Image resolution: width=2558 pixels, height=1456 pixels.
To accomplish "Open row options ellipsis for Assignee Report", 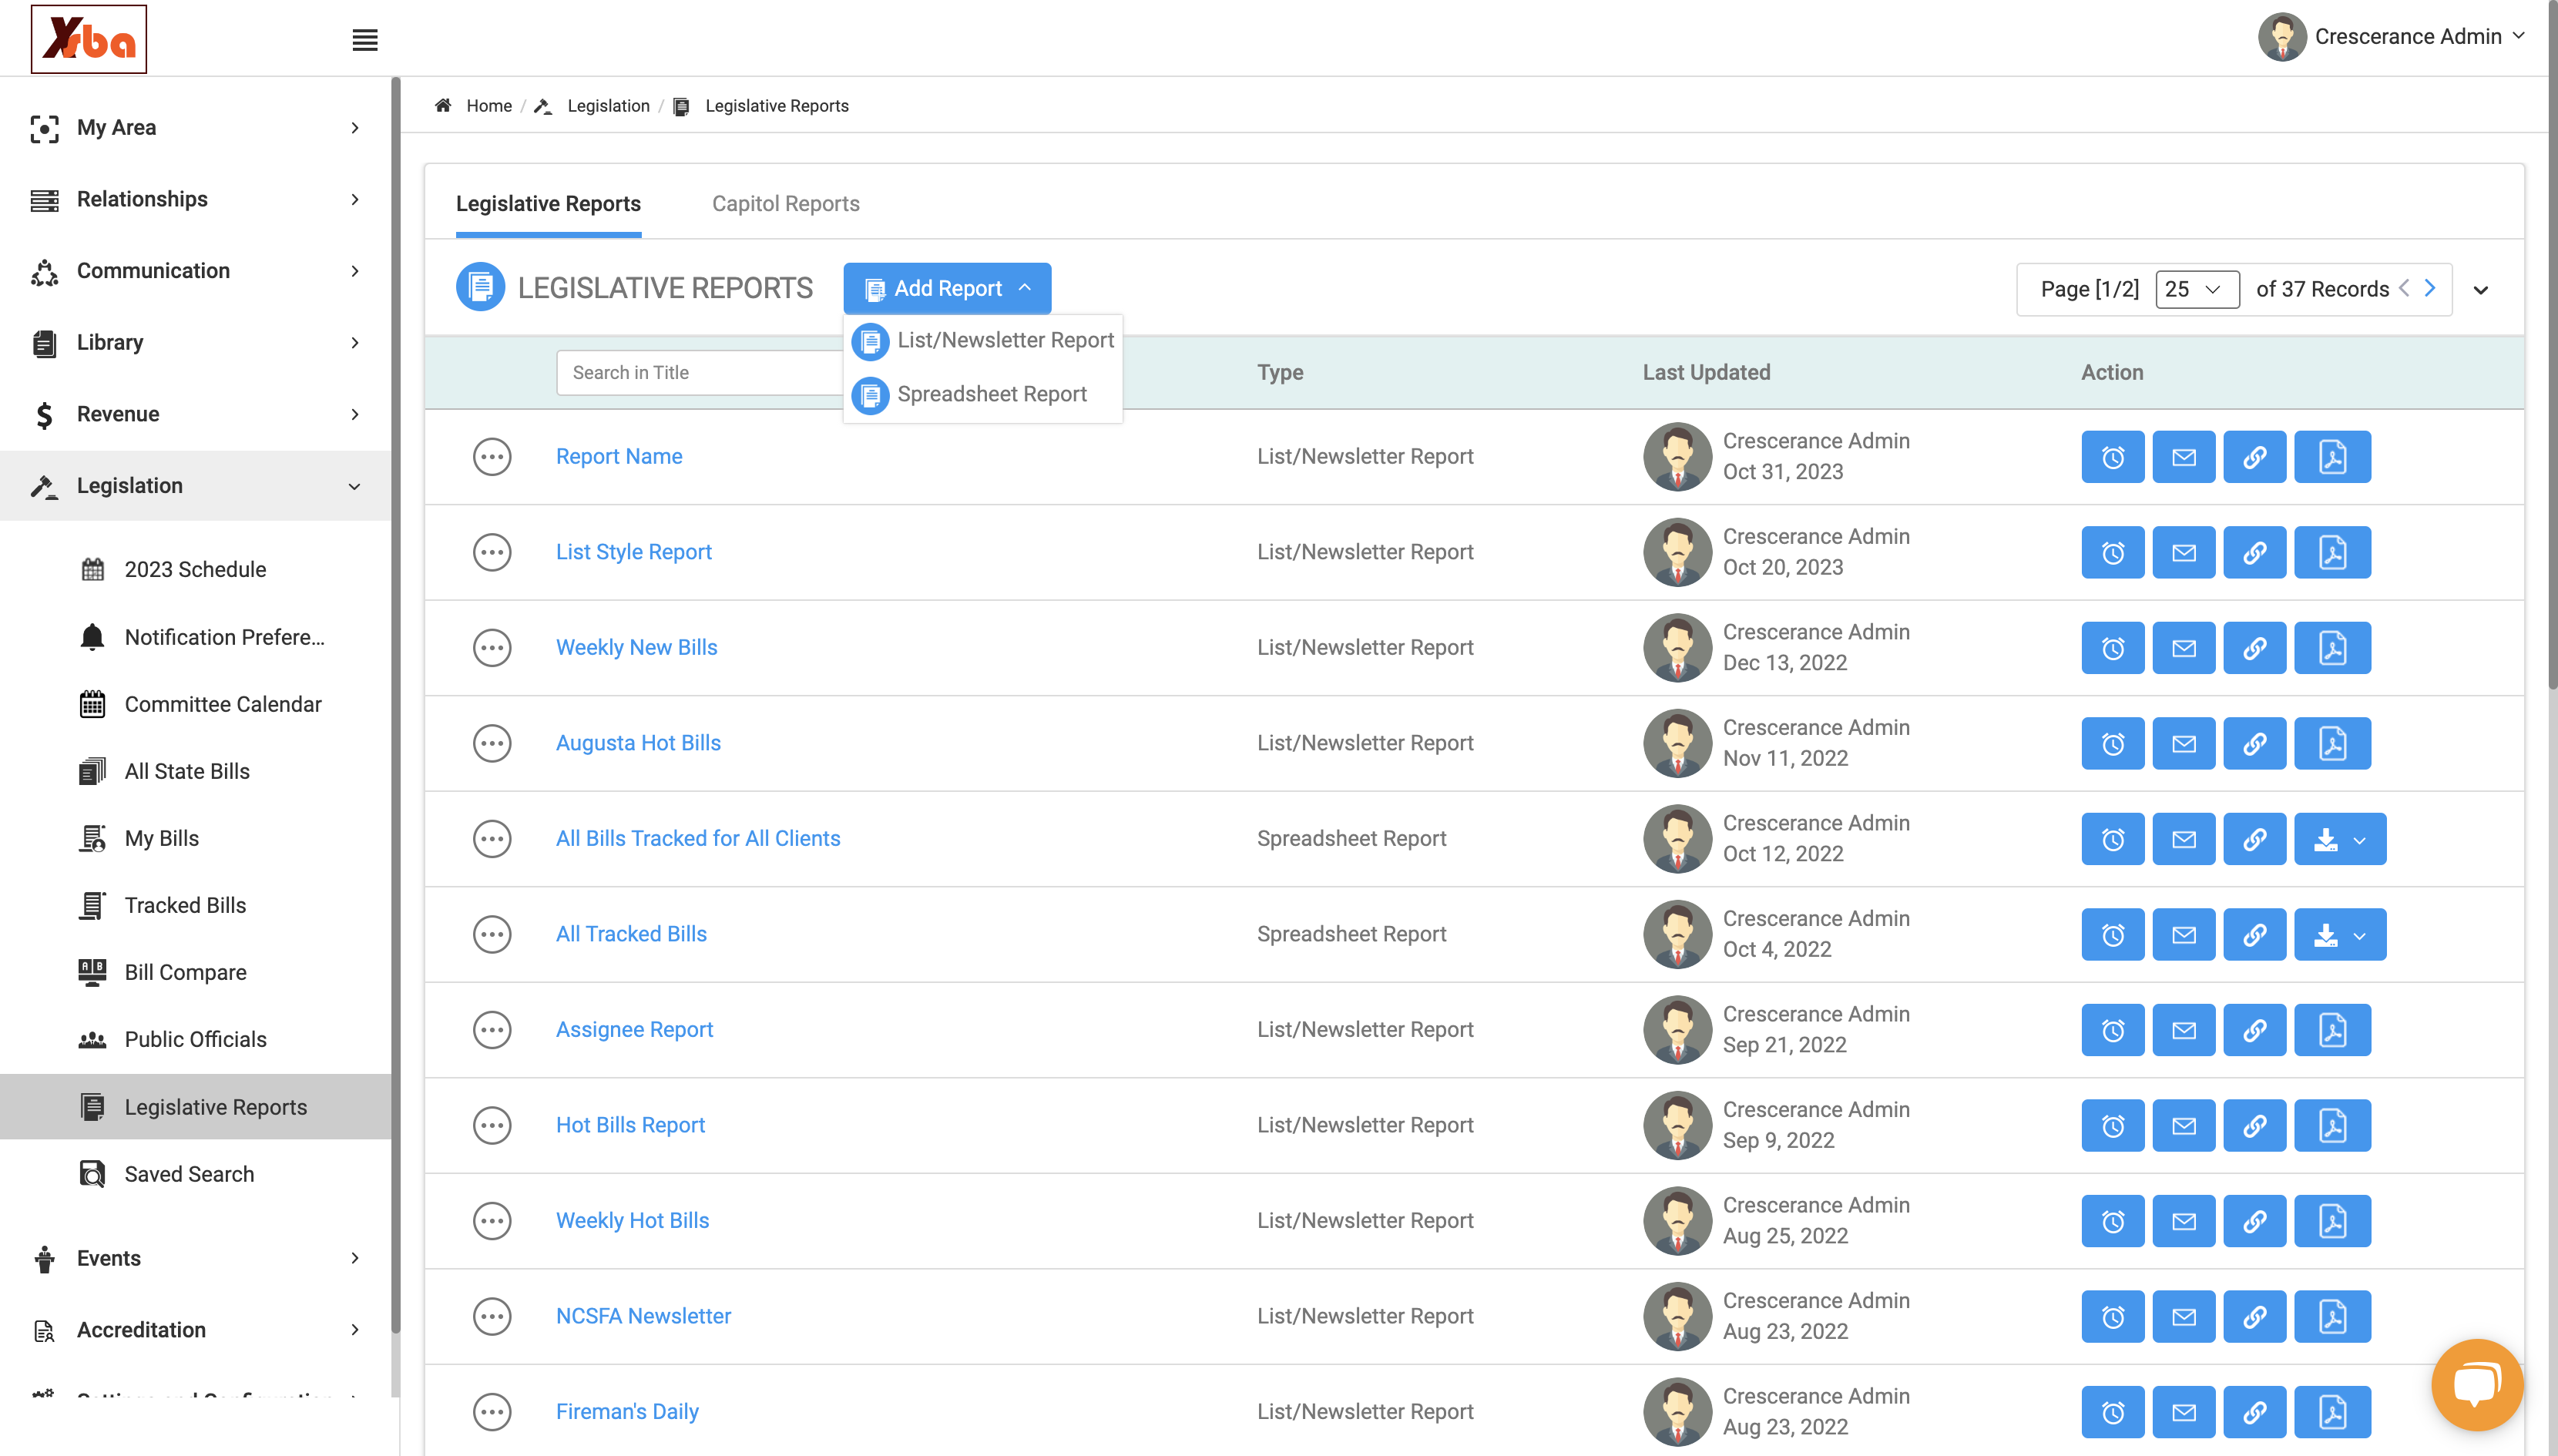I will [491, 1030].
